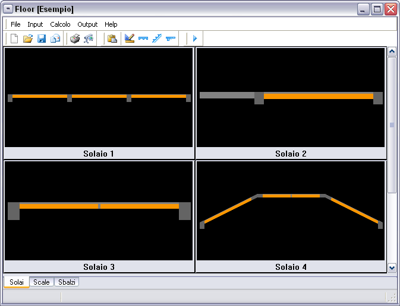Select the floor slab (solaio) toolbar icon
The width and height of the screenshot is (400, 306).
point(143,39)
